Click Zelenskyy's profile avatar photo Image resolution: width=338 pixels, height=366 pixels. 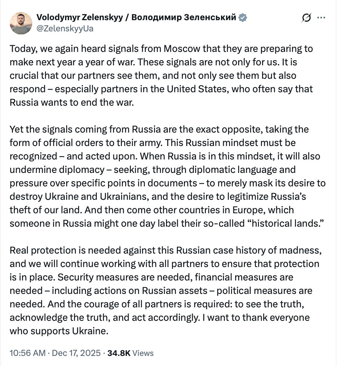(21, 23)
